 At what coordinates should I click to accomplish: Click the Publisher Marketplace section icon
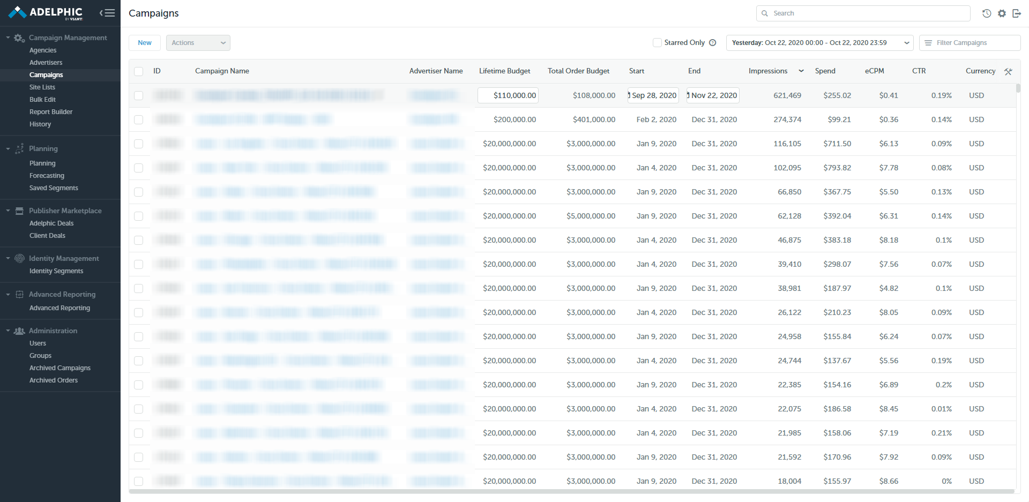pyautogui.click(x=19, y=211)
